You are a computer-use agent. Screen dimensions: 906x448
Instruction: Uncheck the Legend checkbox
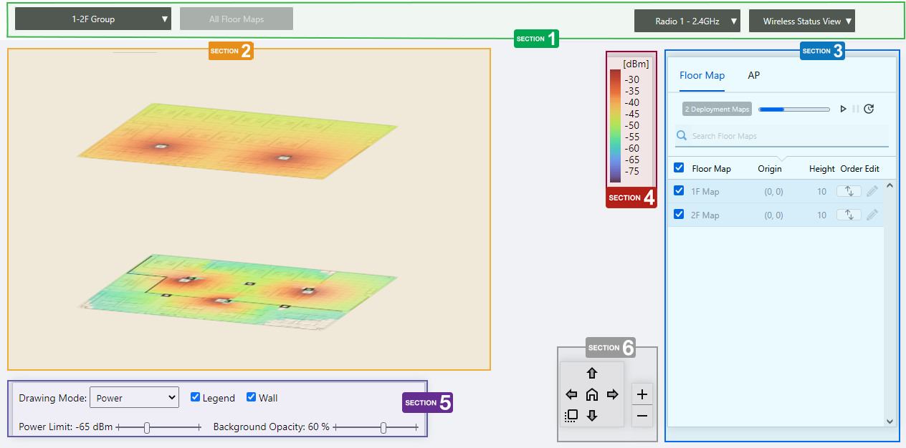tap(195, 397)
